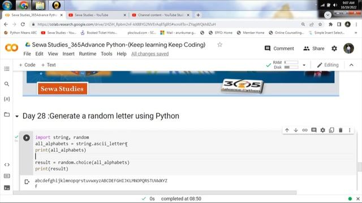Switch to the Sewa Studies - YouTube tab
Screen dimensions: 362x203
[x=97, y=15]
